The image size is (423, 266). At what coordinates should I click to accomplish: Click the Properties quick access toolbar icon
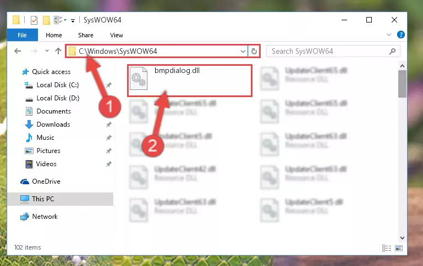[34, 20]
